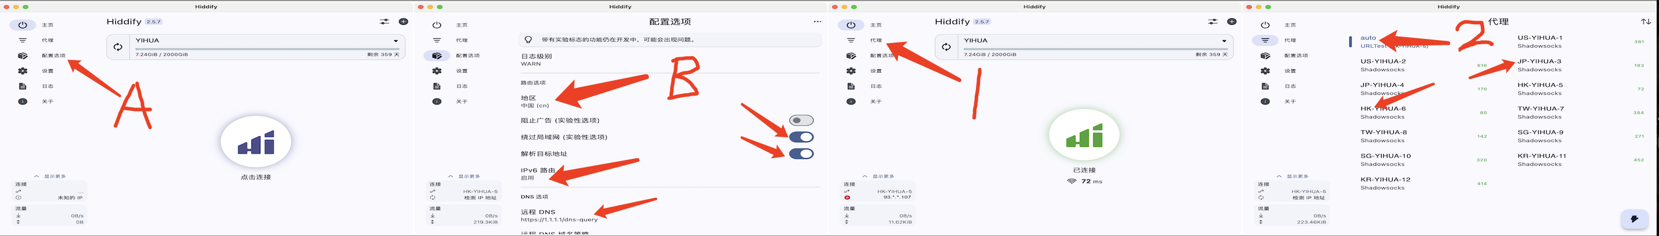
Task: Expand 显示更多 in the connected home window
Action: point(878,176)
